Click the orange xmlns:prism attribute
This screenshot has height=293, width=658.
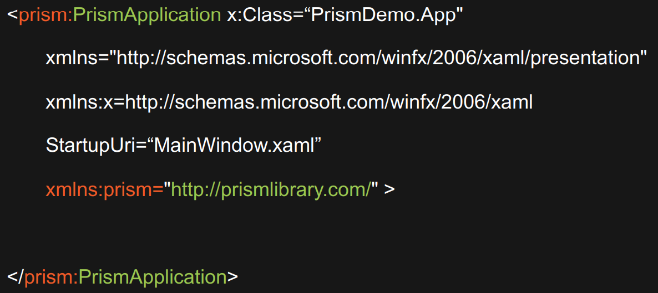tap(104, 190)
